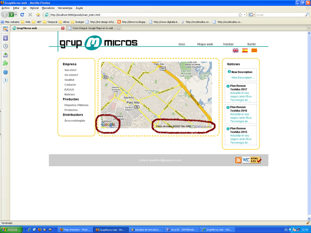Click the W3C HTML 4.01 validation badge

252,160
